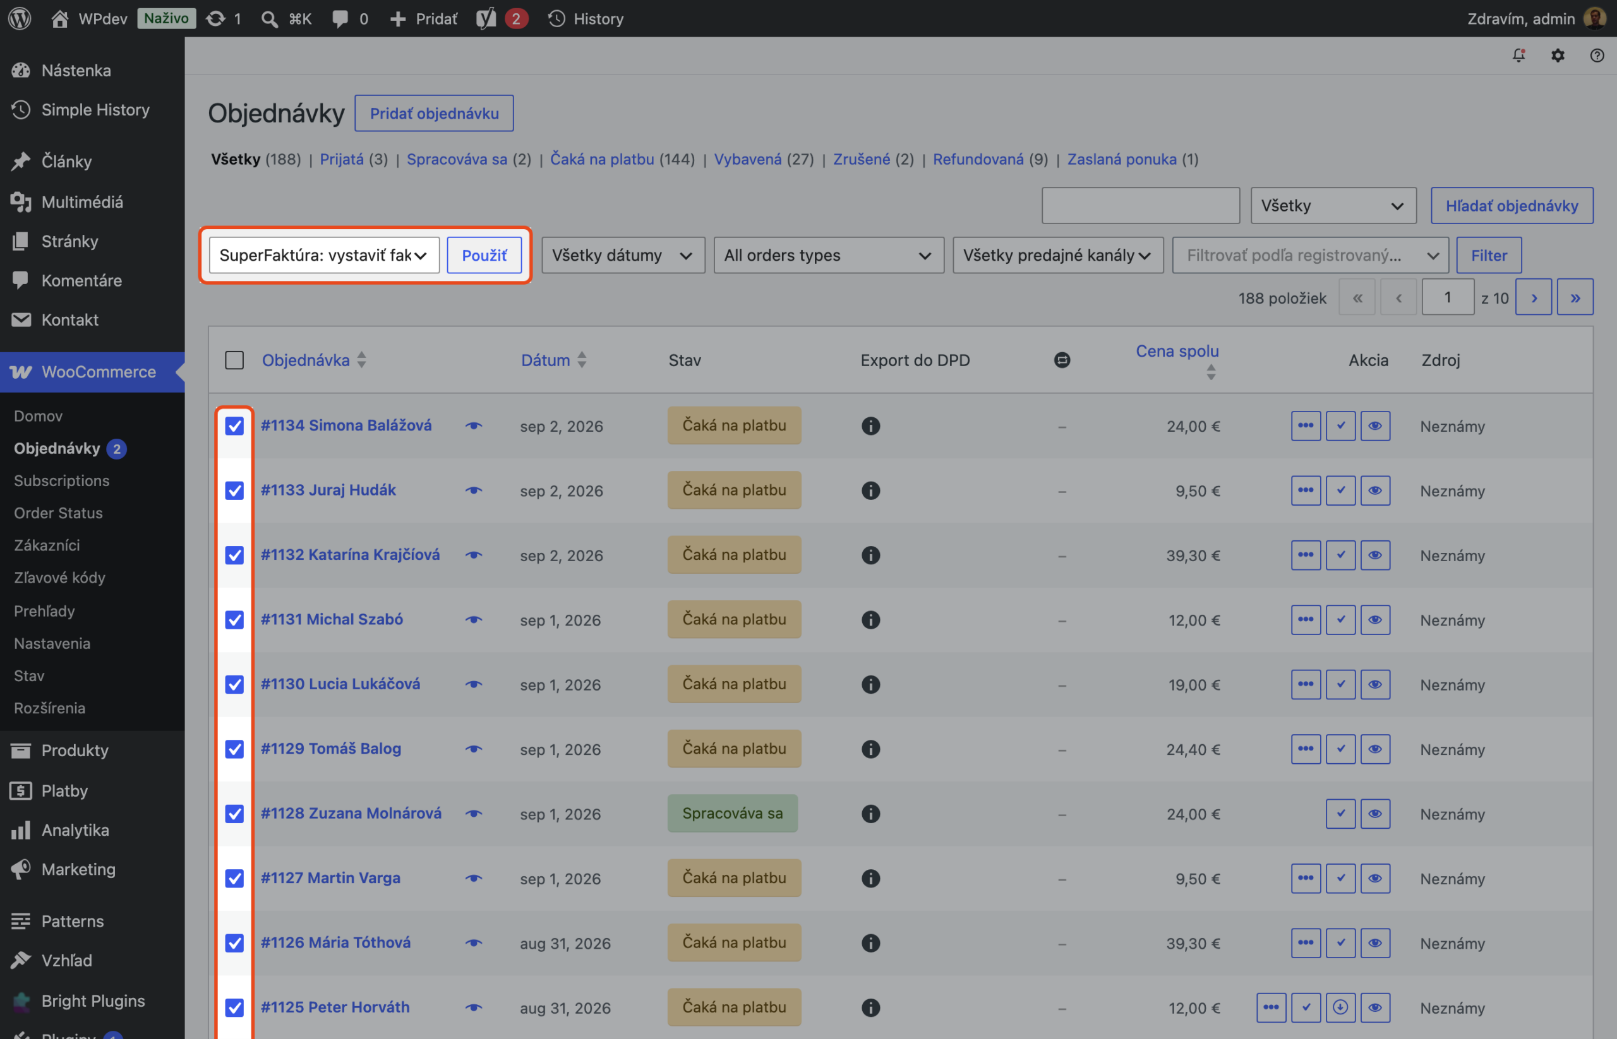Open the updates icon in admin bar

pos(215,18)
